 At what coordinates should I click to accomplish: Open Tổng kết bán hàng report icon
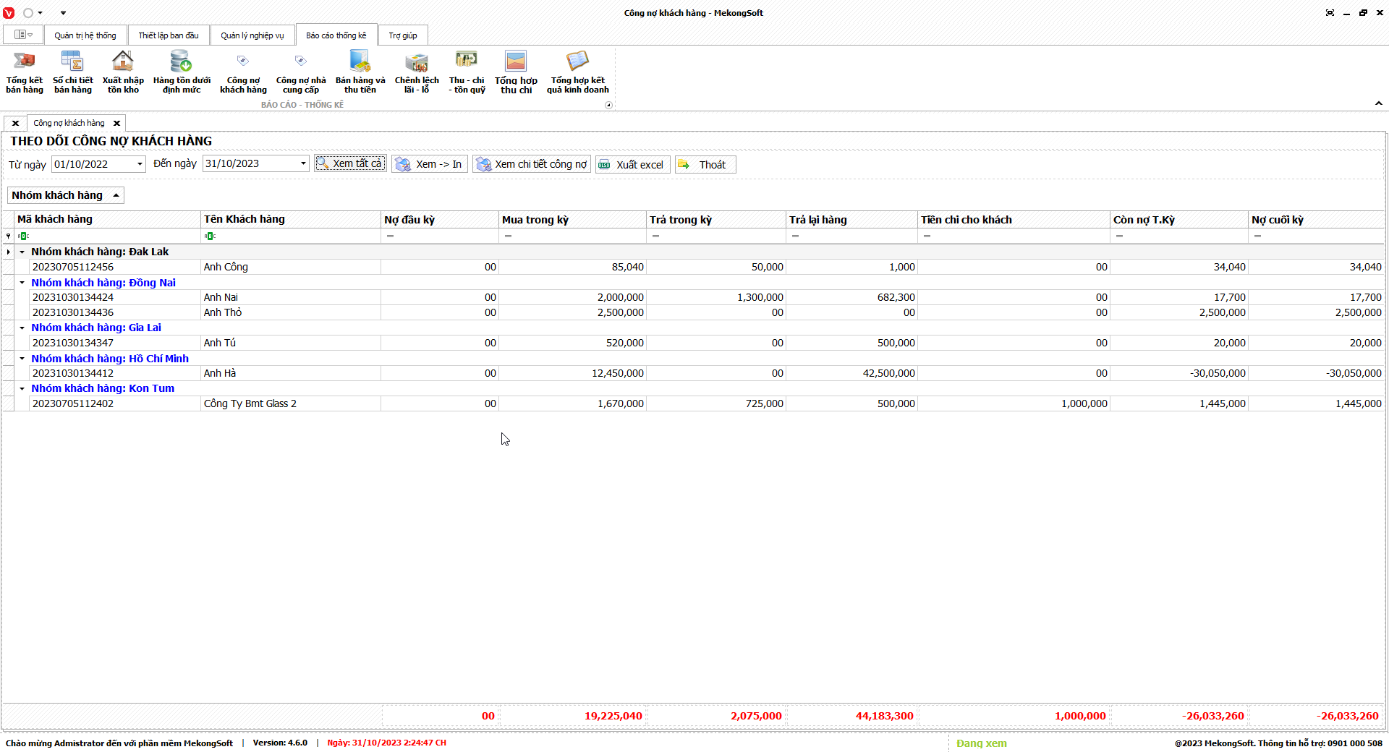25,62
